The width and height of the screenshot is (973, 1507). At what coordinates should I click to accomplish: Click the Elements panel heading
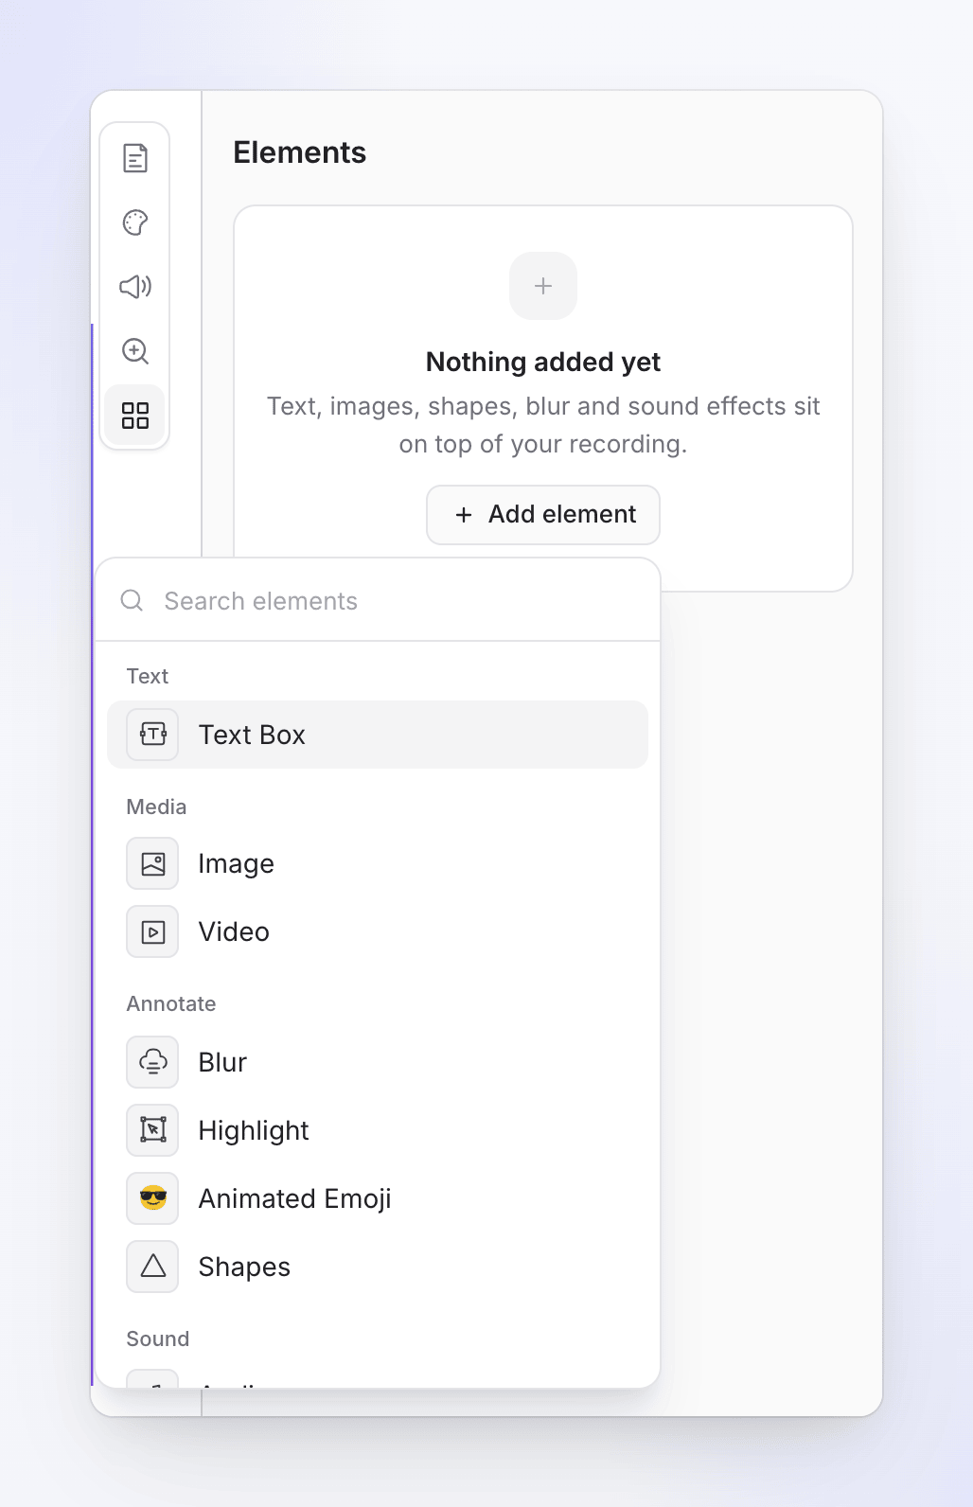pos(299,152)
